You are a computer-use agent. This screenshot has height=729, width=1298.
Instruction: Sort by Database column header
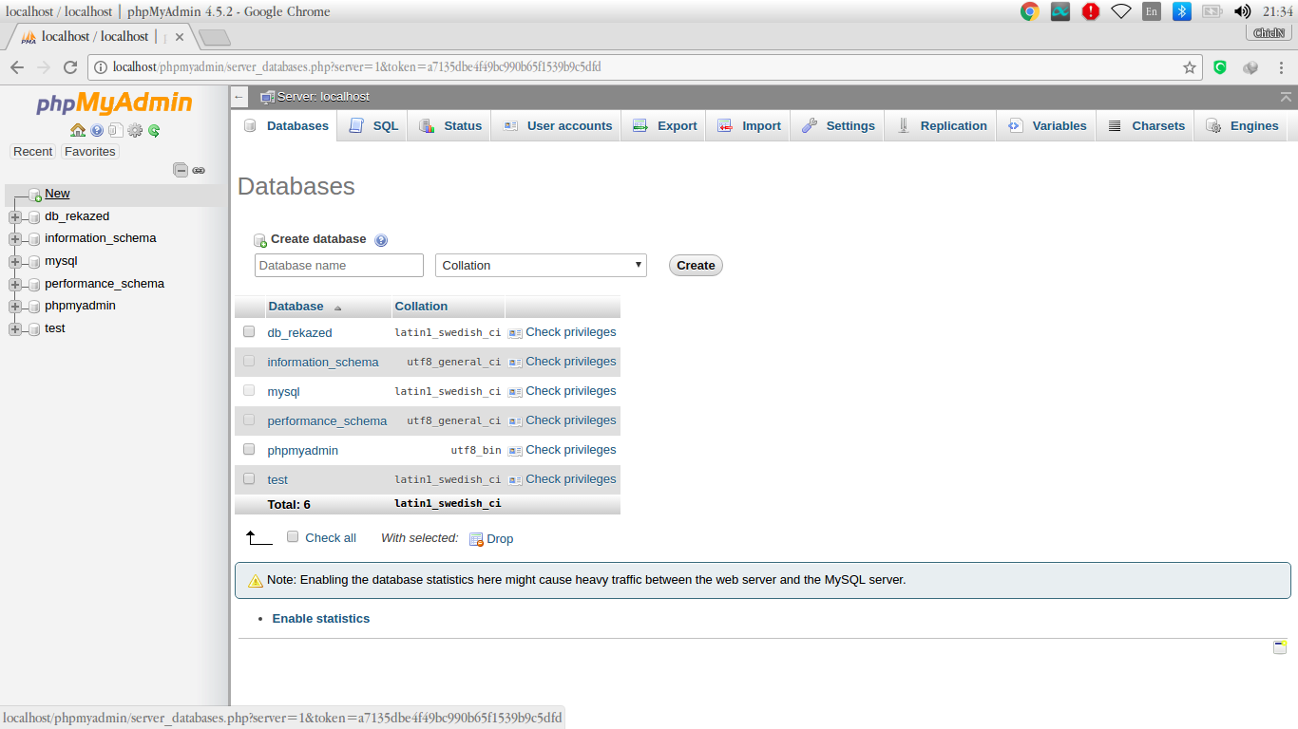tap(296, 307)
